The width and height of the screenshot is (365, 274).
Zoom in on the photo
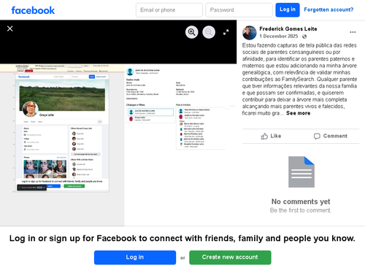[x=192, y=32]
